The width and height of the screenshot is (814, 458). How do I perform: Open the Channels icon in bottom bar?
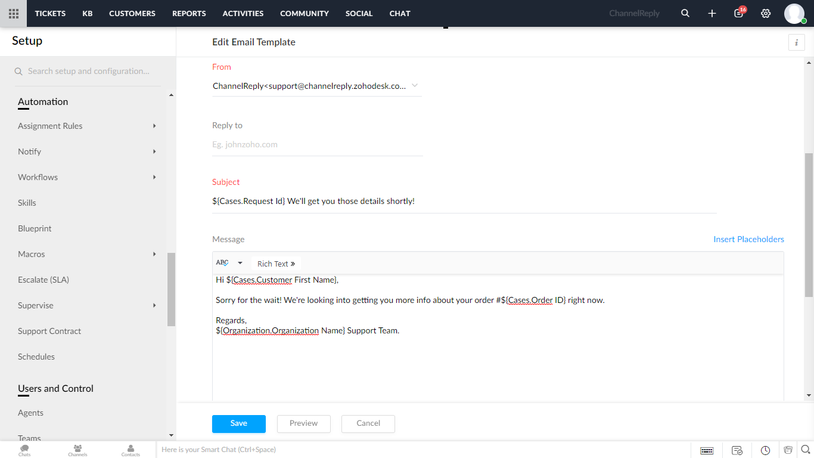[x=77, y=450]
